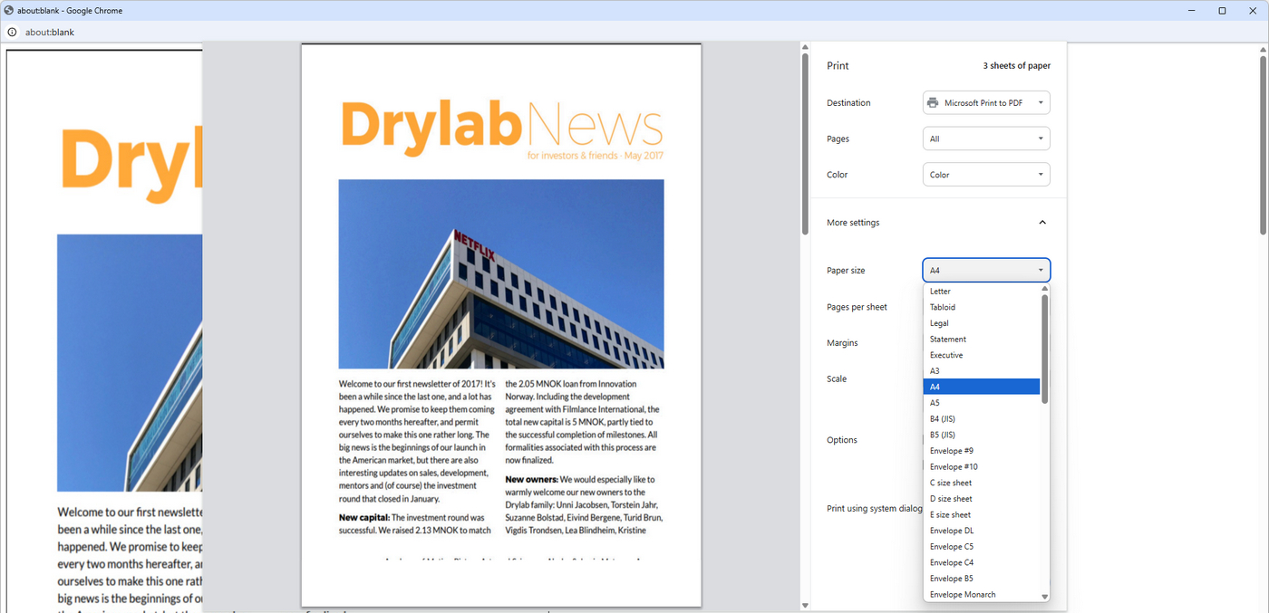
Task: Select Tabloid paper size option
Action: (982, 307)
